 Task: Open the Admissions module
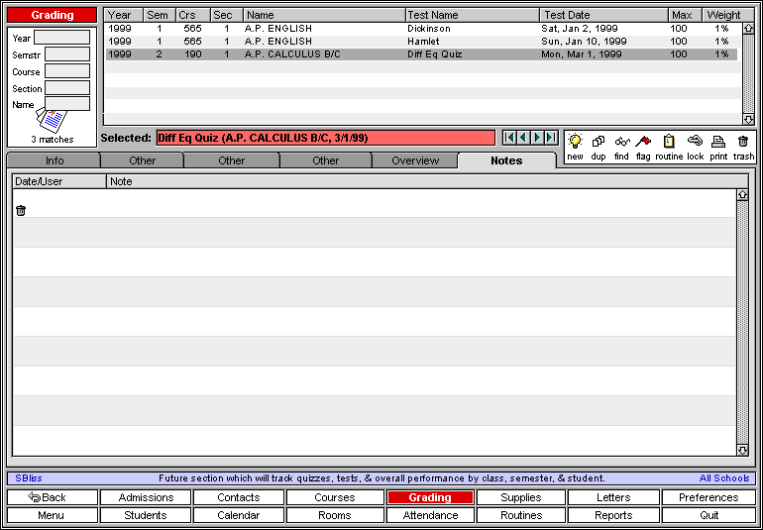(x=146, y=497)
